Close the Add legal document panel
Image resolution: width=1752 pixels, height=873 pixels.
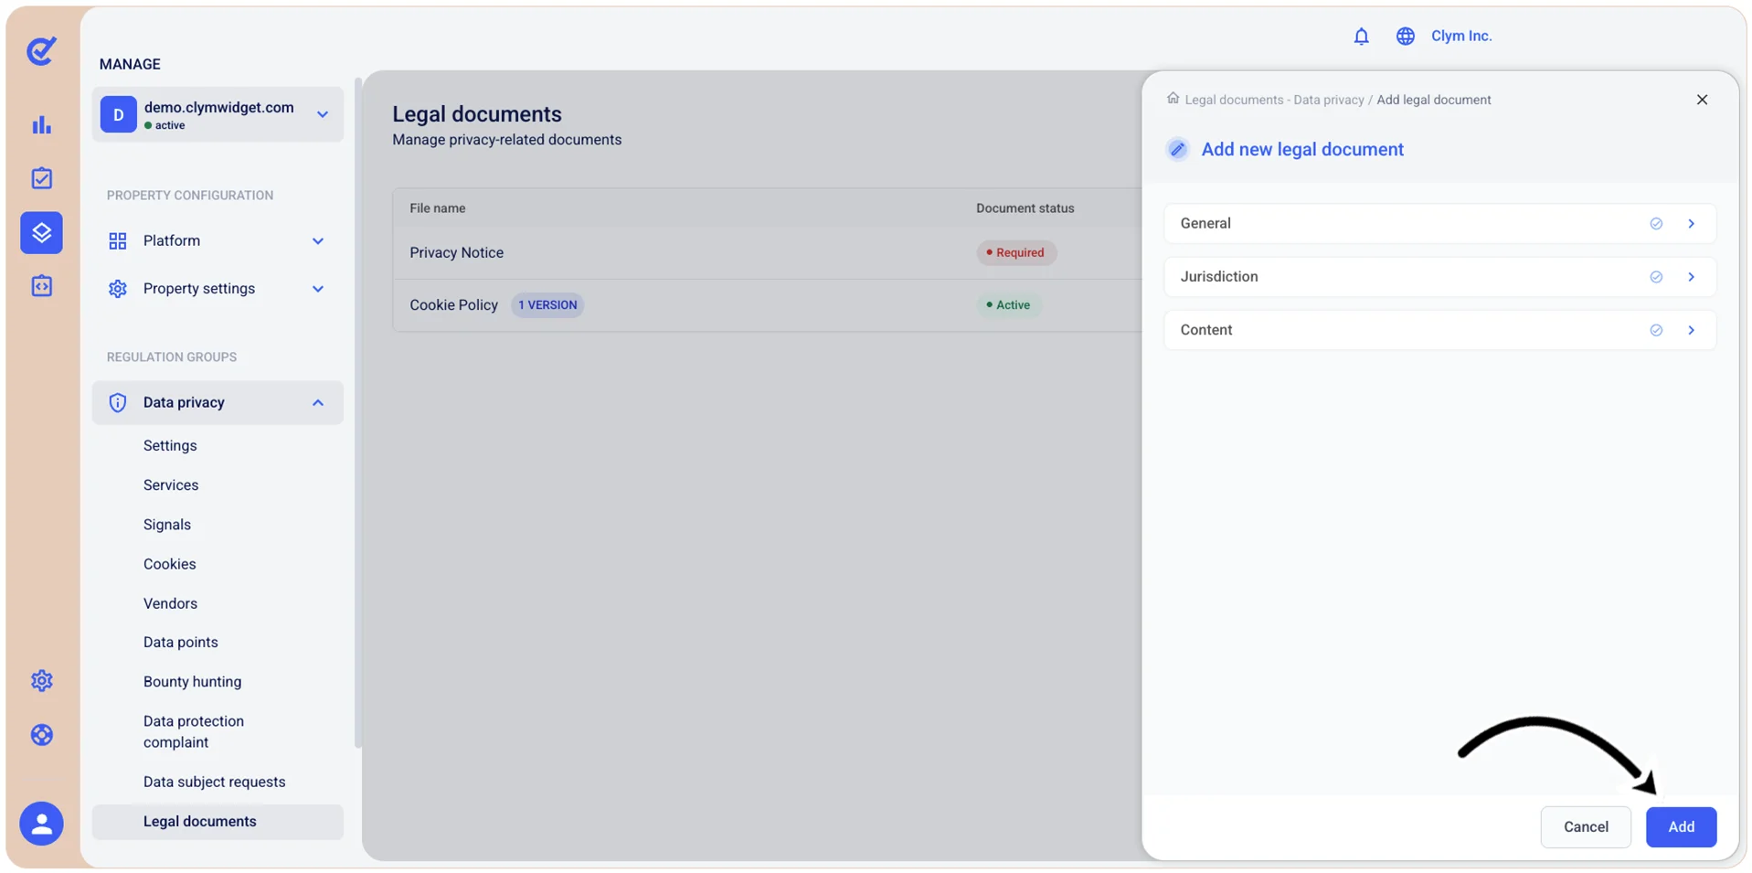coord(1702,100)
